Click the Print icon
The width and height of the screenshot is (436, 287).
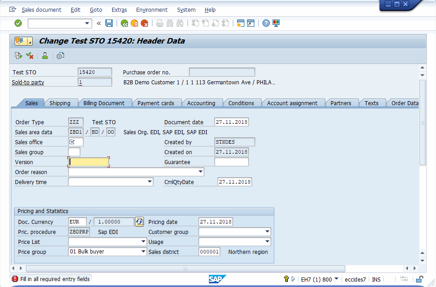tap(159, 23)
